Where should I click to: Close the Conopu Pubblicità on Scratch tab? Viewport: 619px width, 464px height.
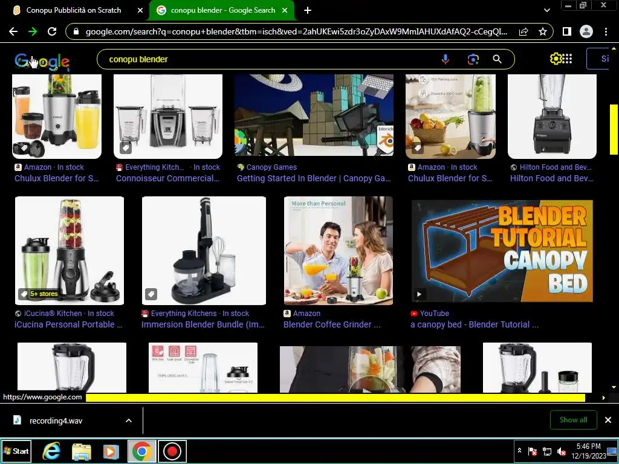[x=140, y=10]
